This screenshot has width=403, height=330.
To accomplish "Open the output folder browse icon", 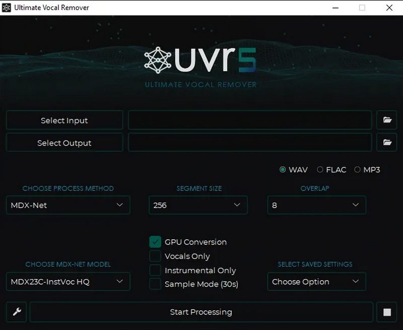I will [387, 143].
